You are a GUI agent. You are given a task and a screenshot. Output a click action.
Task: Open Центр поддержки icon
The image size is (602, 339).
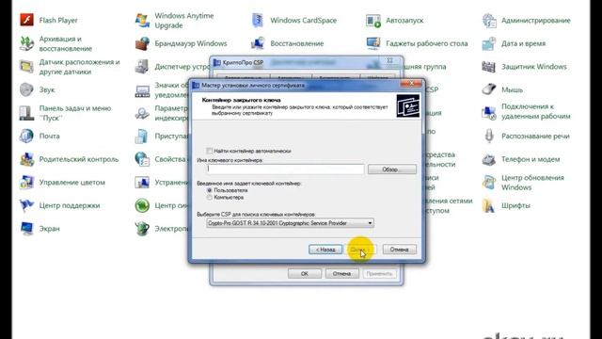click(x=27, y=205)
